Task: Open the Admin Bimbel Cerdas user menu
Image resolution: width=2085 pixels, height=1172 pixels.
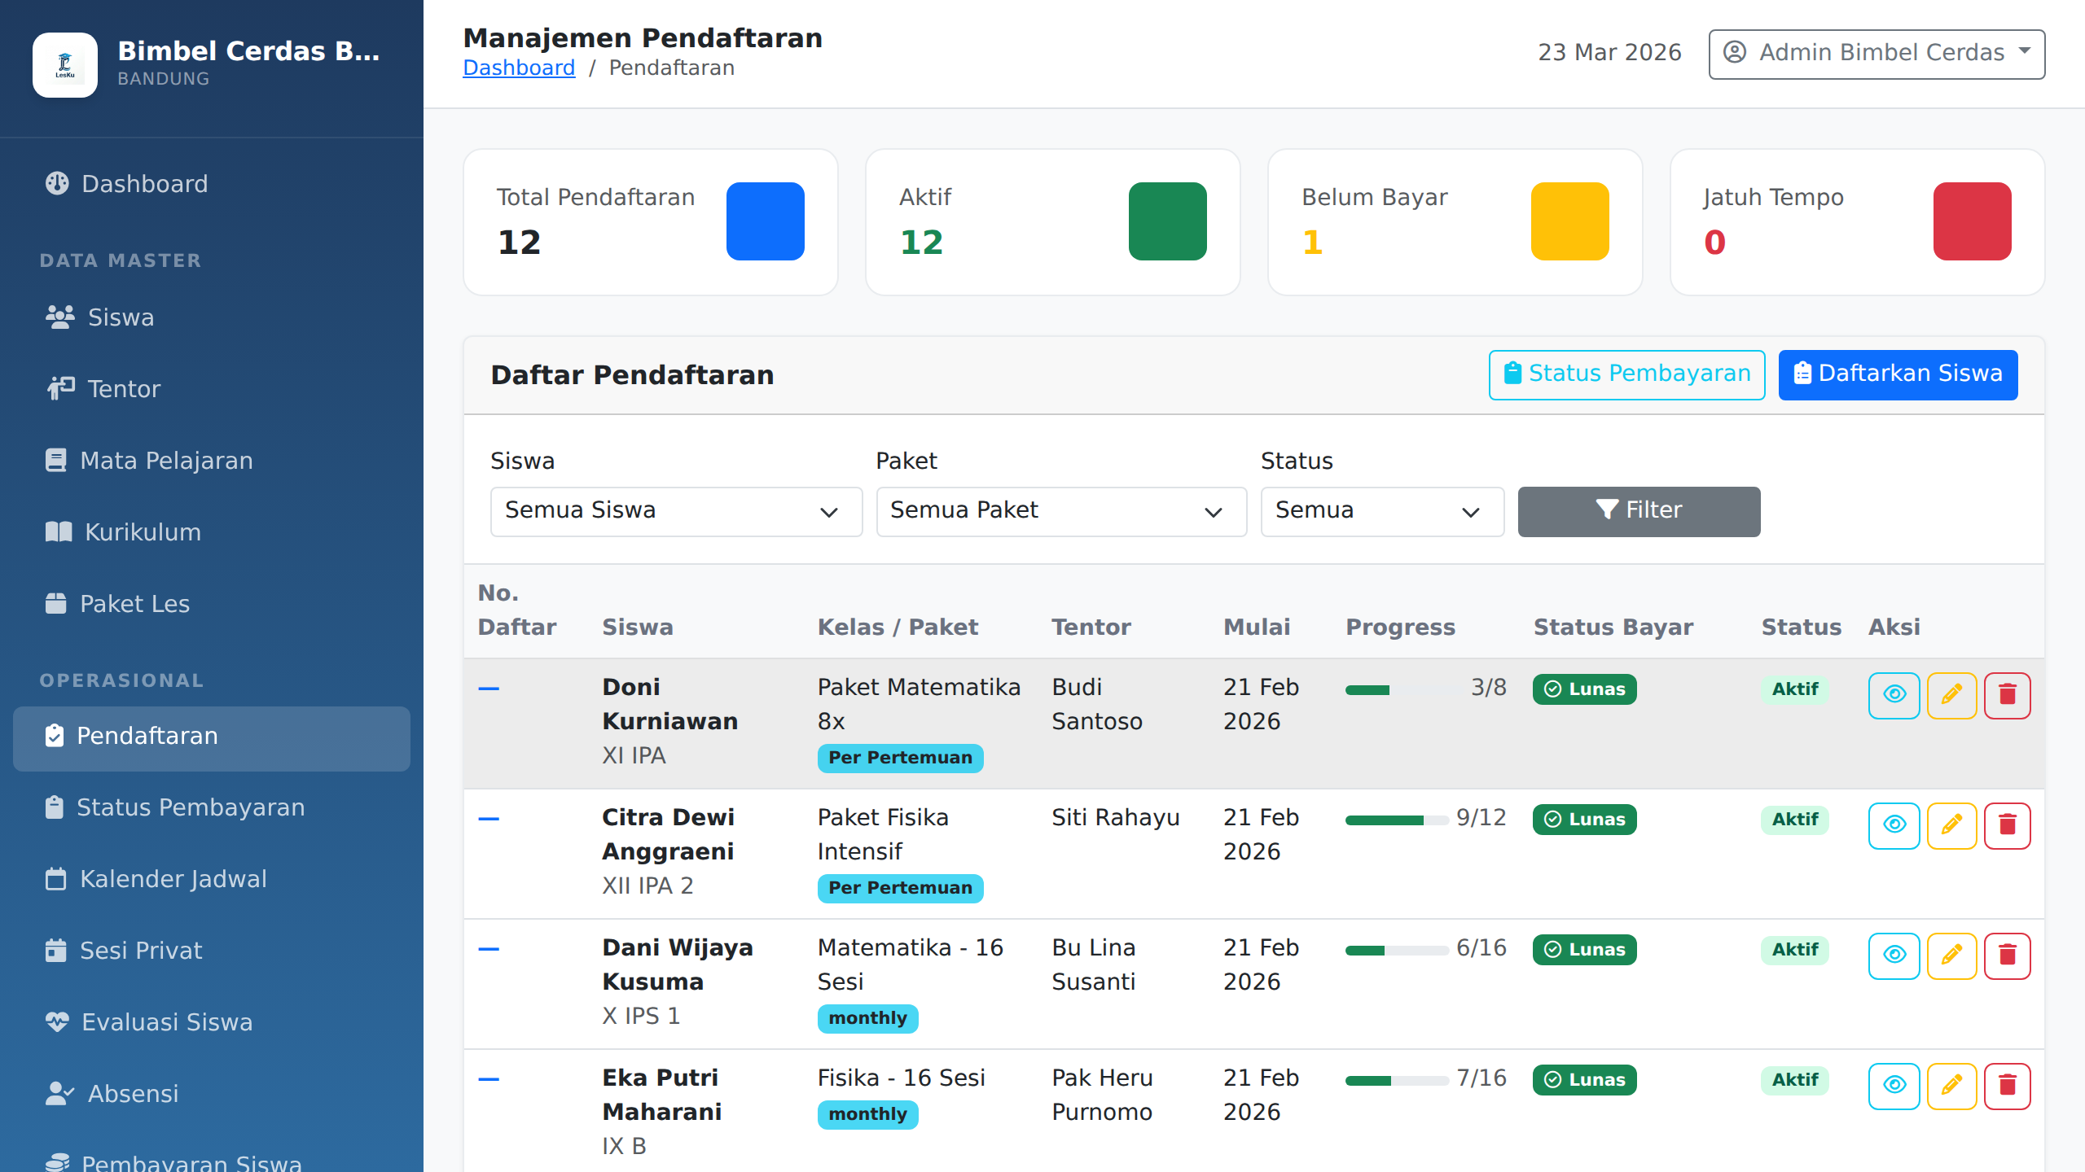Action: 1876,54
